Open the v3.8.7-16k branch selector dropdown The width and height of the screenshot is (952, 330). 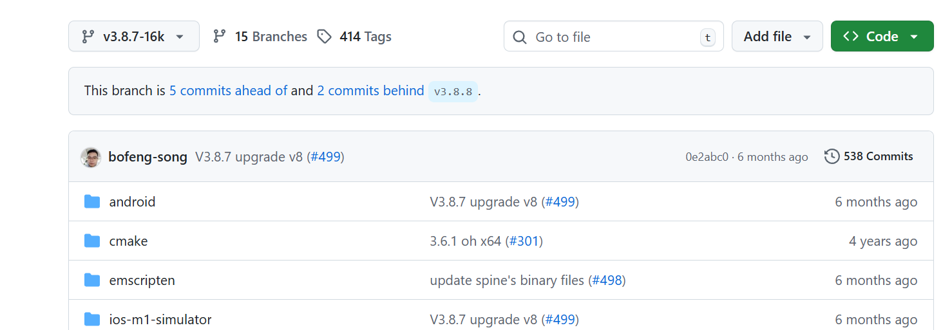point(133,37)
